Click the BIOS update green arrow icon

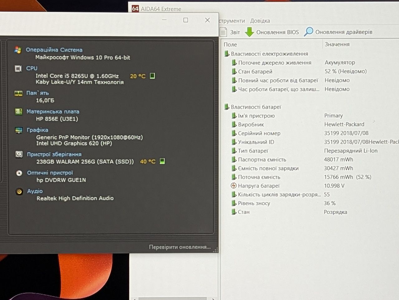[249, 32]
